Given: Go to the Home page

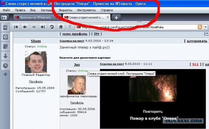Looking at the screenshot, I should [x=61, y=27].
